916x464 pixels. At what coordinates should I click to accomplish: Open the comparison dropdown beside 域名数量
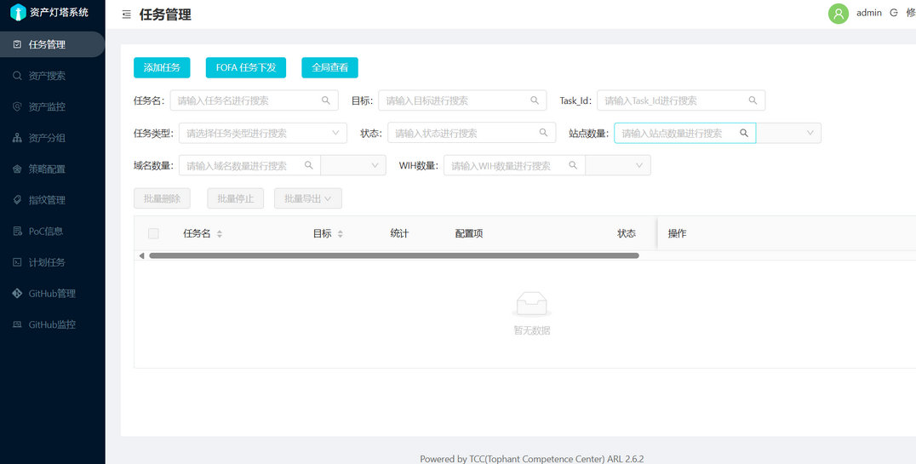pyautogui.click(x=353, y=165)
